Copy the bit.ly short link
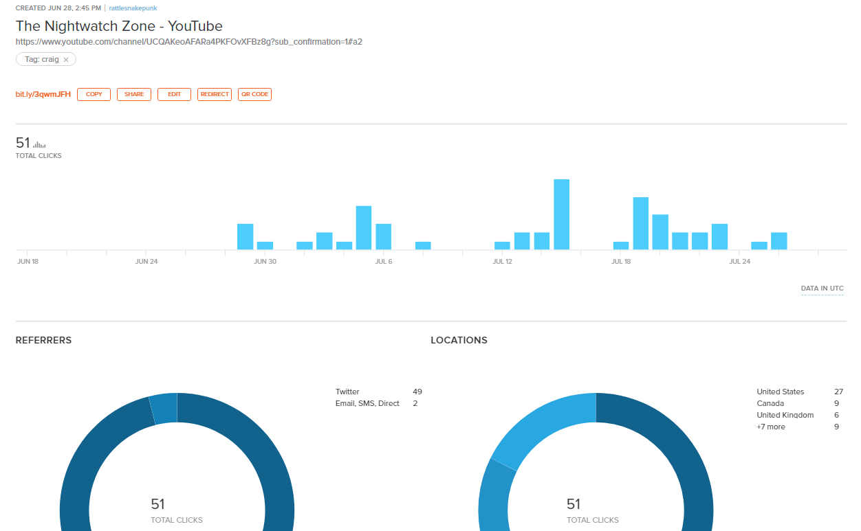 [x=94, y=94]
